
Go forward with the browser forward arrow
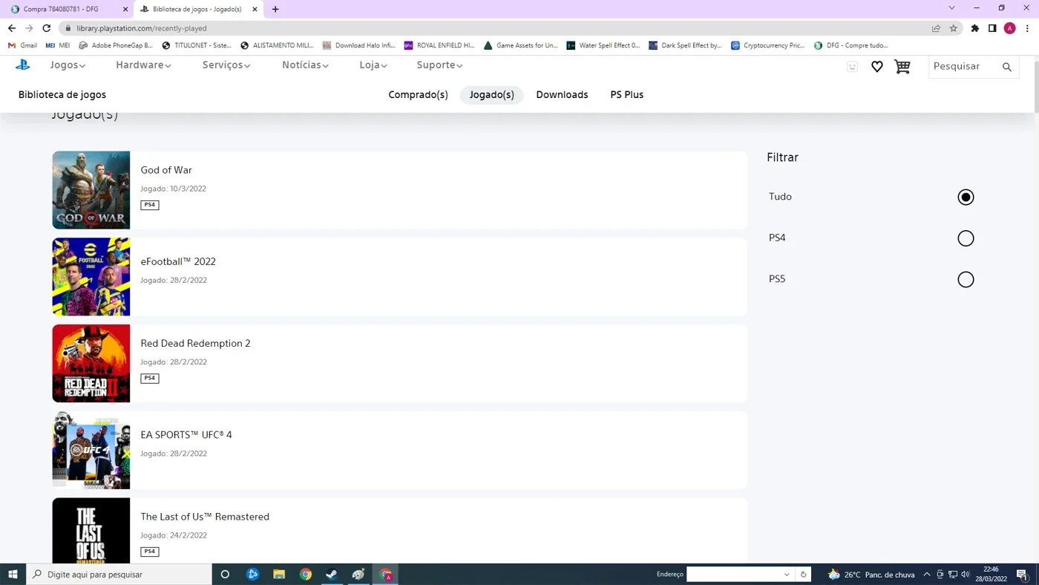[x=29, y=28]
